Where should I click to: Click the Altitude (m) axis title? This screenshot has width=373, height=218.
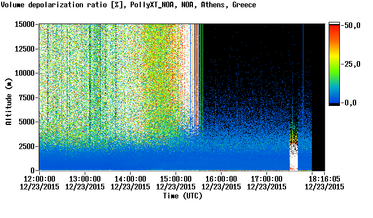coord(8,101)
